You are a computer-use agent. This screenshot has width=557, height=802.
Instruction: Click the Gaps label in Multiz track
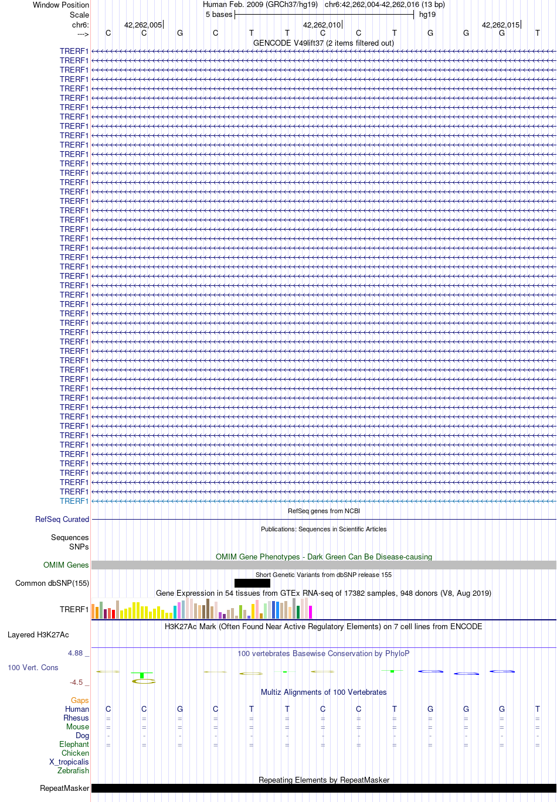click(x=80, y=700)
